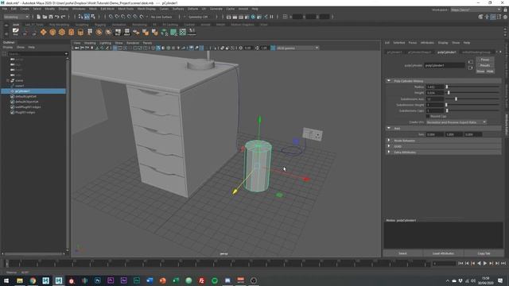The width and height of the screenshot is (509, 286).
Task: Click the New Scene icon
Action: 39,17
